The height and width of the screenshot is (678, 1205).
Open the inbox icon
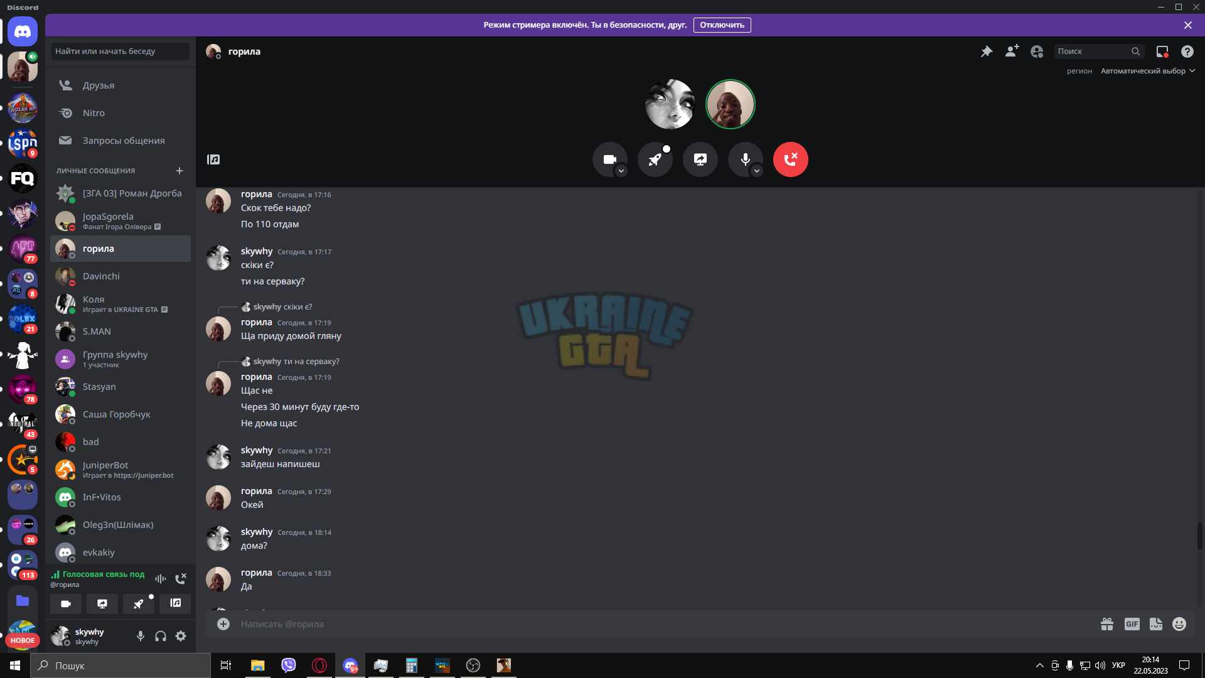[x=1162, y=51]
